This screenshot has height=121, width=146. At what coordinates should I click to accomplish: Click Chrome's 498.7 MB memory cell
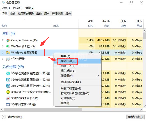[x=103, y=40]
